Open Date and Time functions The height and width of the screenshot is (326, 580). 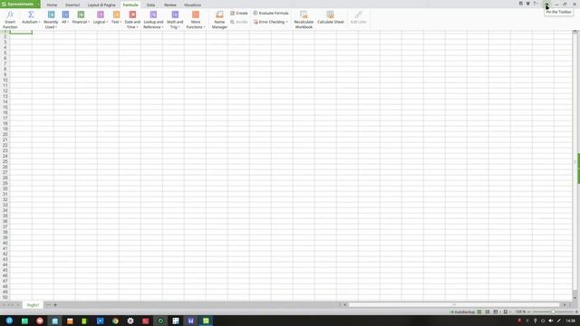[132, 20]
